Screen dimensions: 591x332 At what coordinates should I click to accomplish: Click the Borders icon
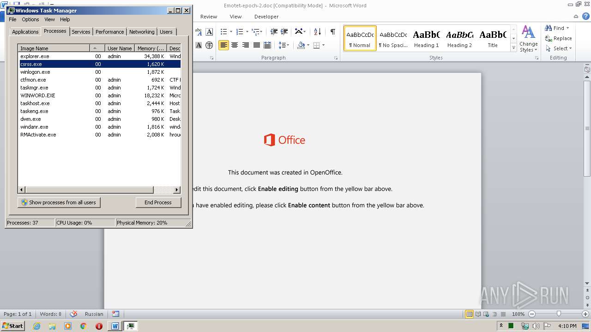pos(317,45)
